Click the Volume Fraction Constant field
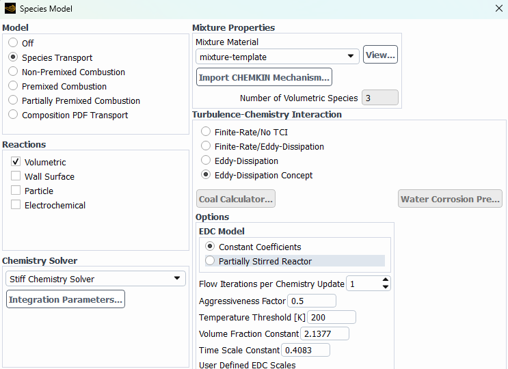Image resolution: width=508 pixels, height=369 pixels. tap(325, 334)
